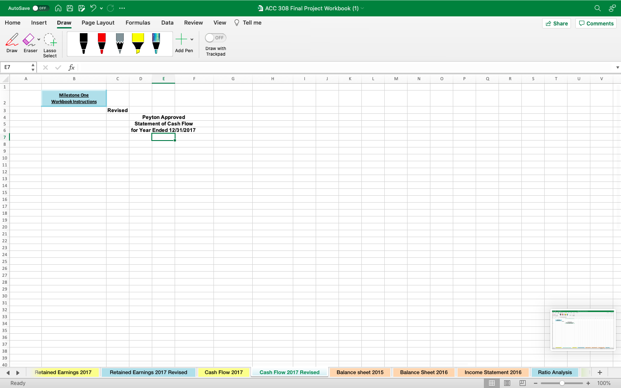The height and width of the screenshot is (388, 621).
Task: Switch to the Data tab
Action: tap(167, 23)
